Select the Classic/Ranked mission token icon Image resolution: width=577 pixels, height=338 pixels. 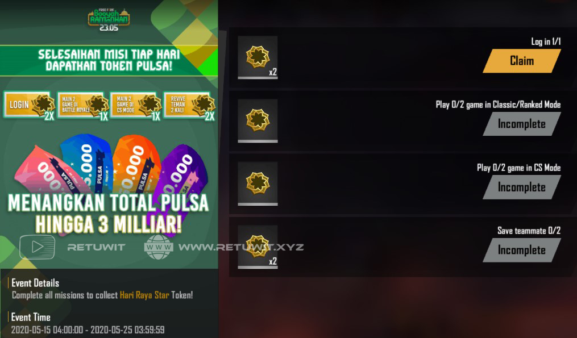[258, 120]
